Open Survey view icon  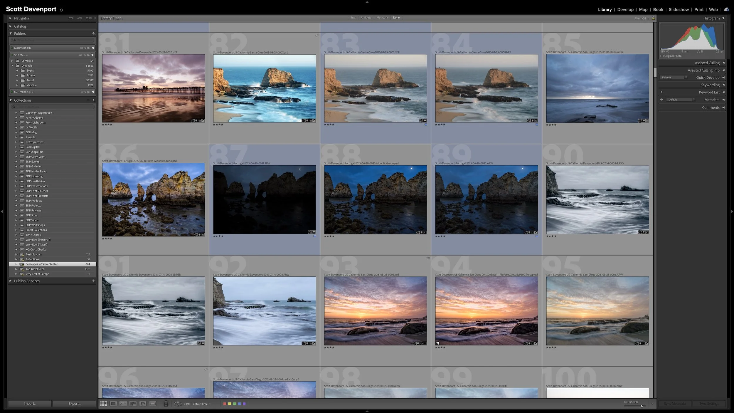(x=133, y=404)
